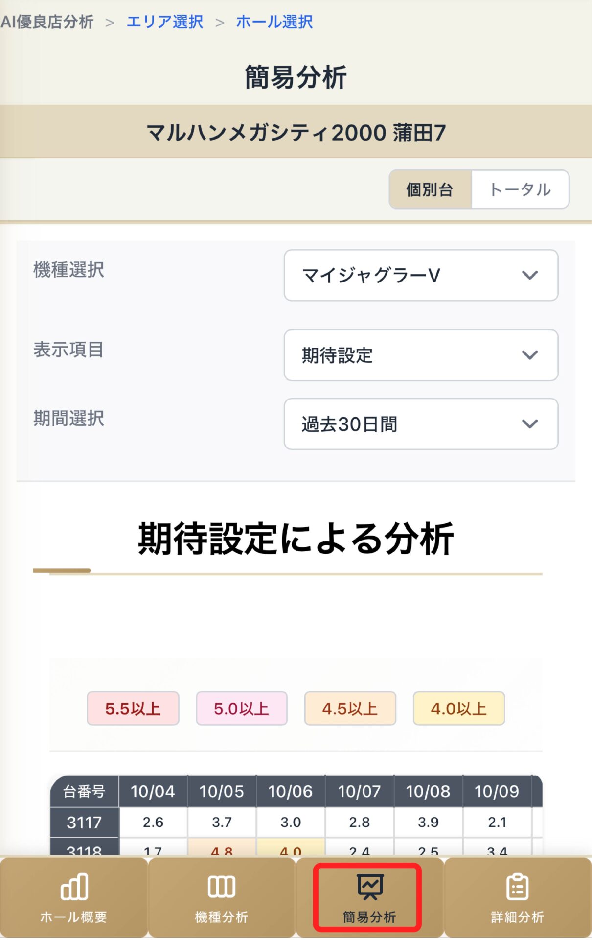592x940 pixels.
Task: Click the 10/04 date column header
Action: [153, 791]
